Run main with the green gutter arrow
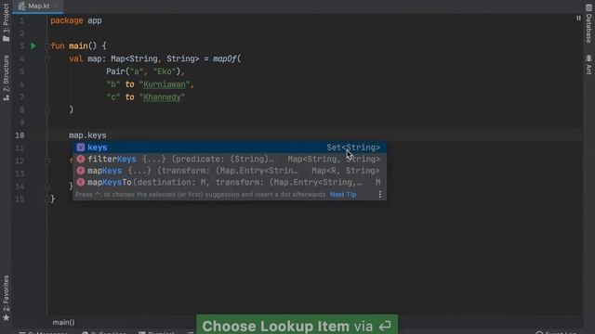This screenshot has height=334, width=595. 33,45
